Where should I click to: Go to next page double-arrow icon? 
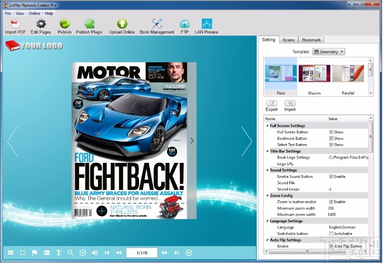(x=165, y=253)
